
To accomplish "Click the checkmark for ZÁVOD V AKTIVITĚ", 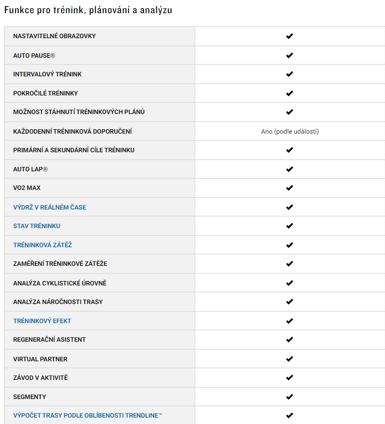I will [289, 377].
